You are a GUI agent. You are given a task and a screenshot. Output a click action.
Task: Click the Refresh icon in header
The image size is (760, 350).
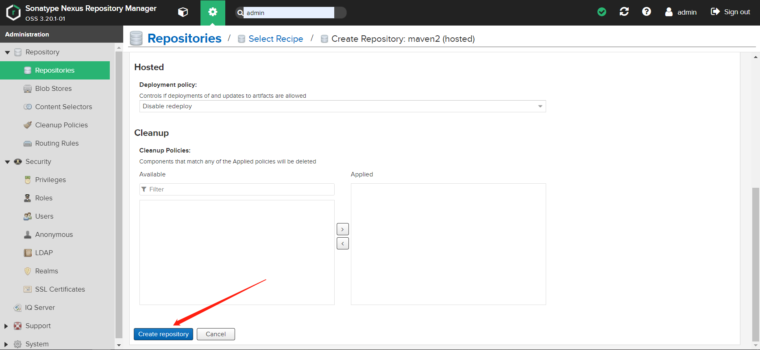[x=624, y=12]
